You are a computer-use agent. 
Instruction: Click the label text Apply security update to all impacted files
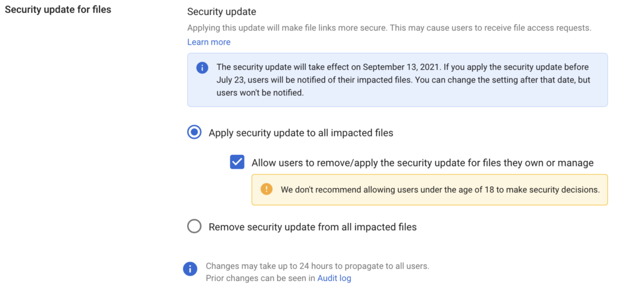tap(301, 133)
